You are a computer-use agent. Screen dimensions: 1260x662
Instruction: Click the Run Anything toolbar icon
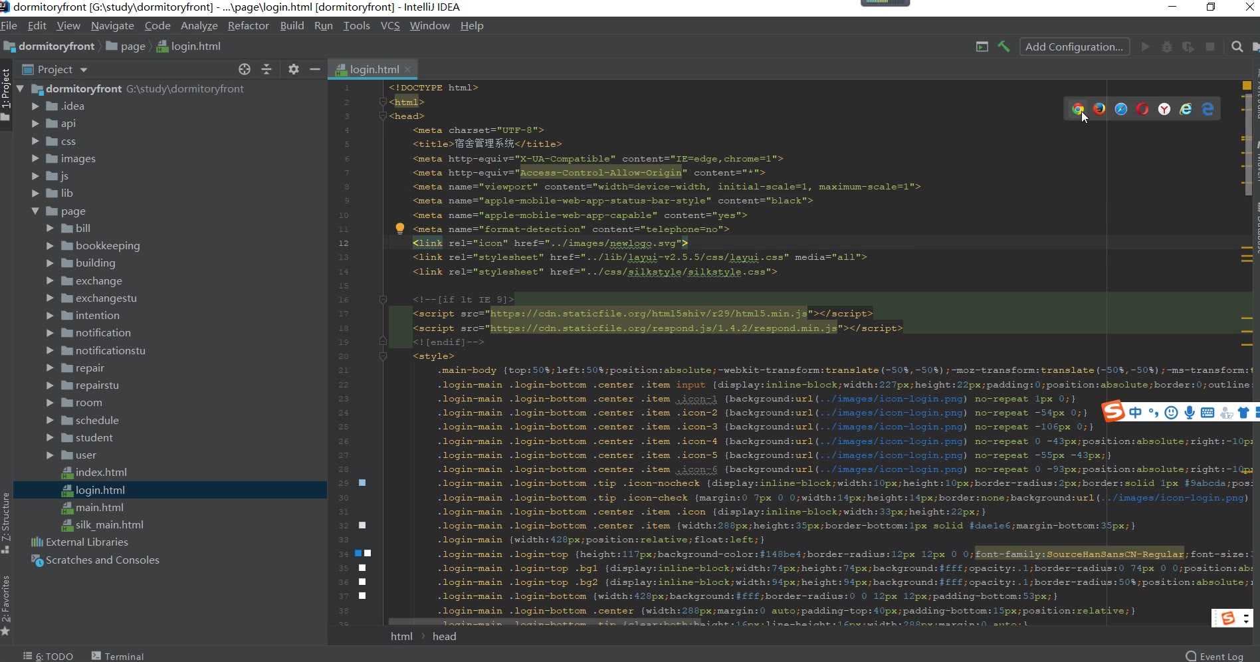pyautogui.click(x=982, y=47)
